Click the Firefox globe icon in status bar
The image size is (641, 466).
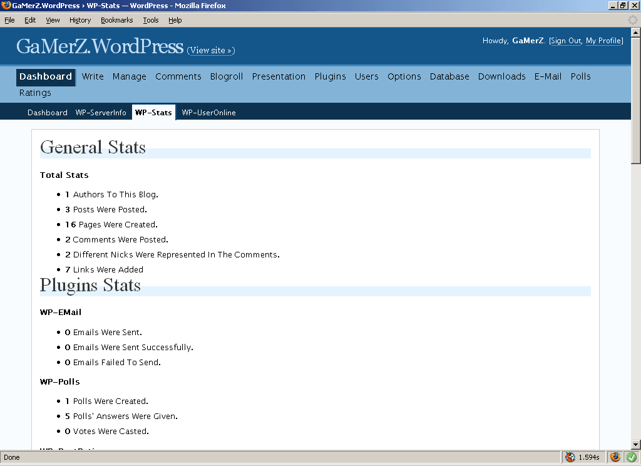(615, 457)
